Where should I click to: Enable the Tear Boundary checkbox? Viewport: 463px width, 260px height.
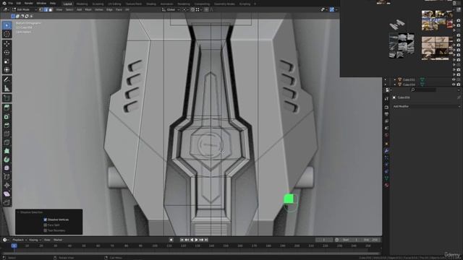45,230
